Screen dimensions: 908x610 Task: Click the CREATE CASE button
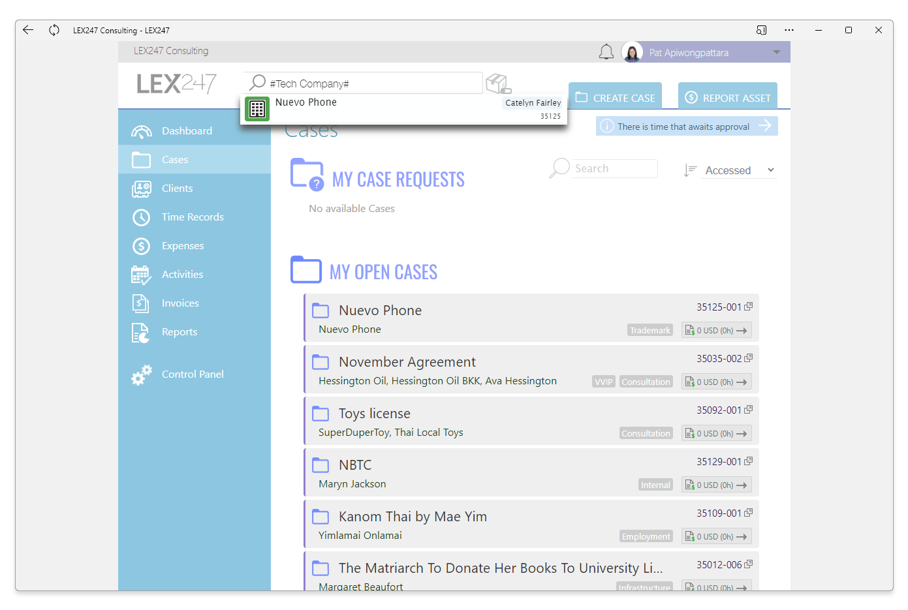(x=615, y=96)
